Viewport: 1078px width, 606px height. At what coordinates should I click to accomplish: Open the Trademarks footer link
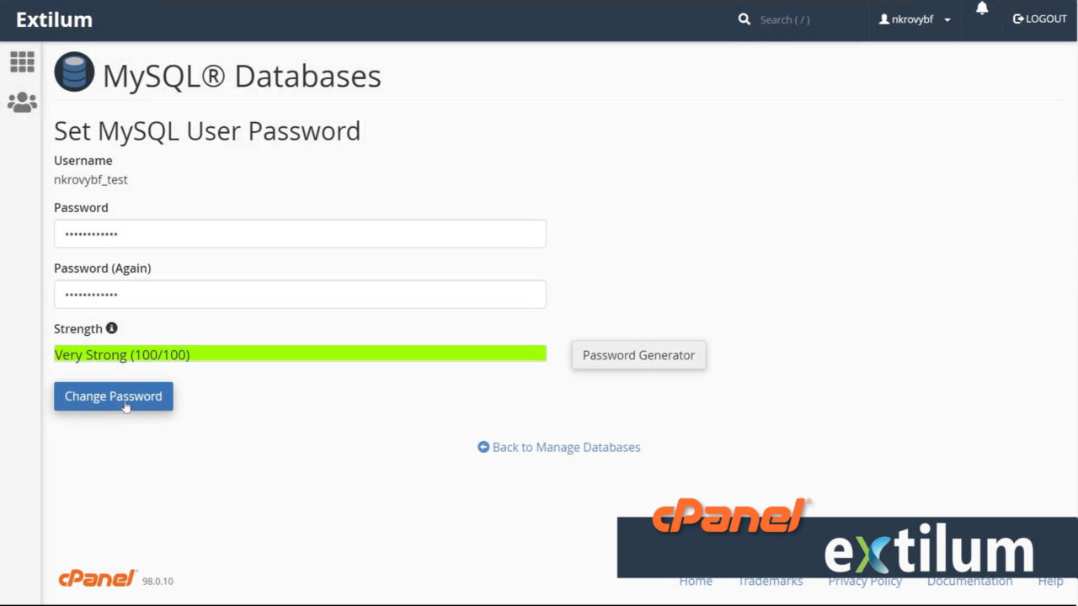771,581
